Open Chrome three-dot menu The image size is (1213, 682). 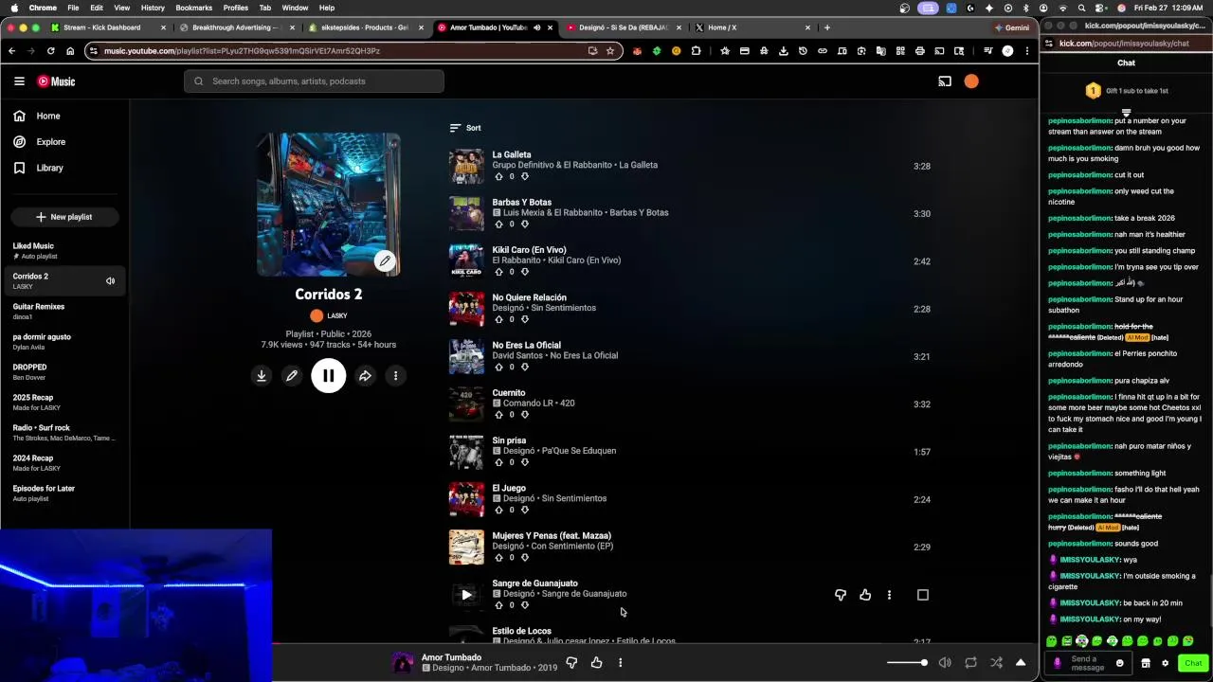coord(1027,51)
